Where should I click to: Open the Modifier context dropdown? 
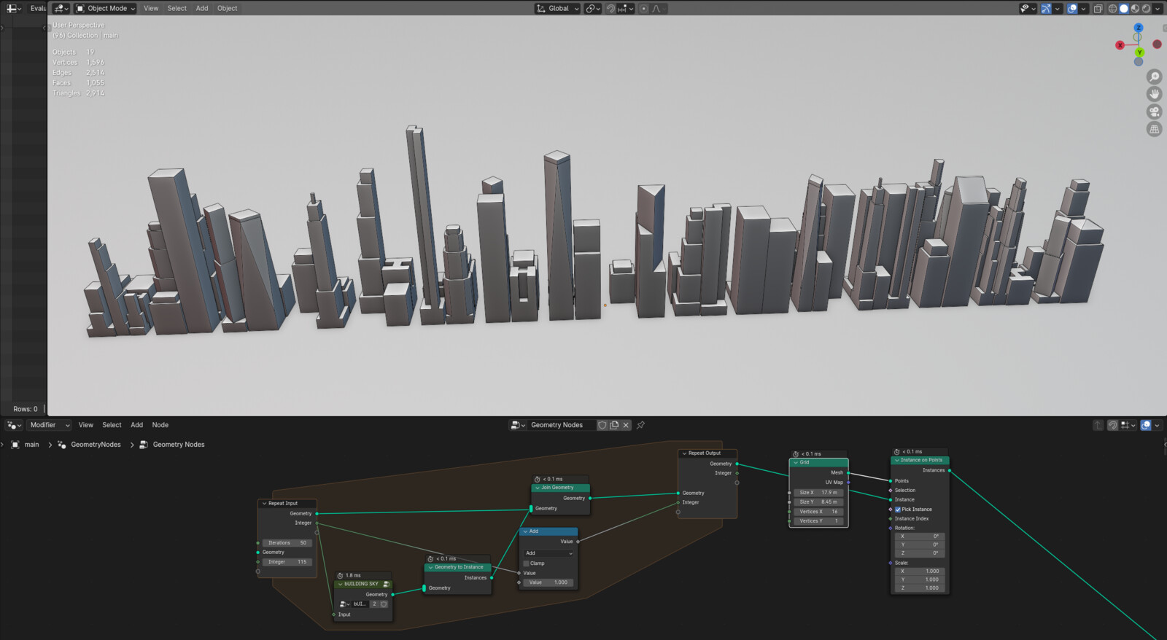coord(50,425)
